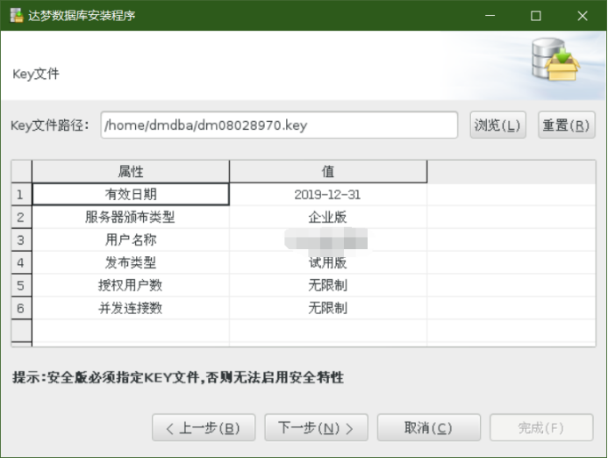Select the 并发连接数 cell
The height and width of the screenshot is (458, 608).
click(131, 308)
